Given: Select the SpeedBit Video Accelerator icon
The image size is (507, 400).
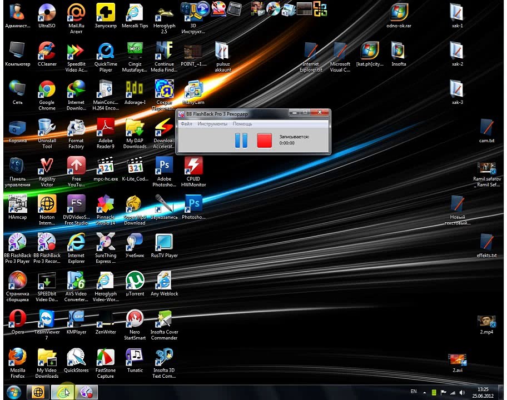Looking at the screenshot, I should [76, 57].
